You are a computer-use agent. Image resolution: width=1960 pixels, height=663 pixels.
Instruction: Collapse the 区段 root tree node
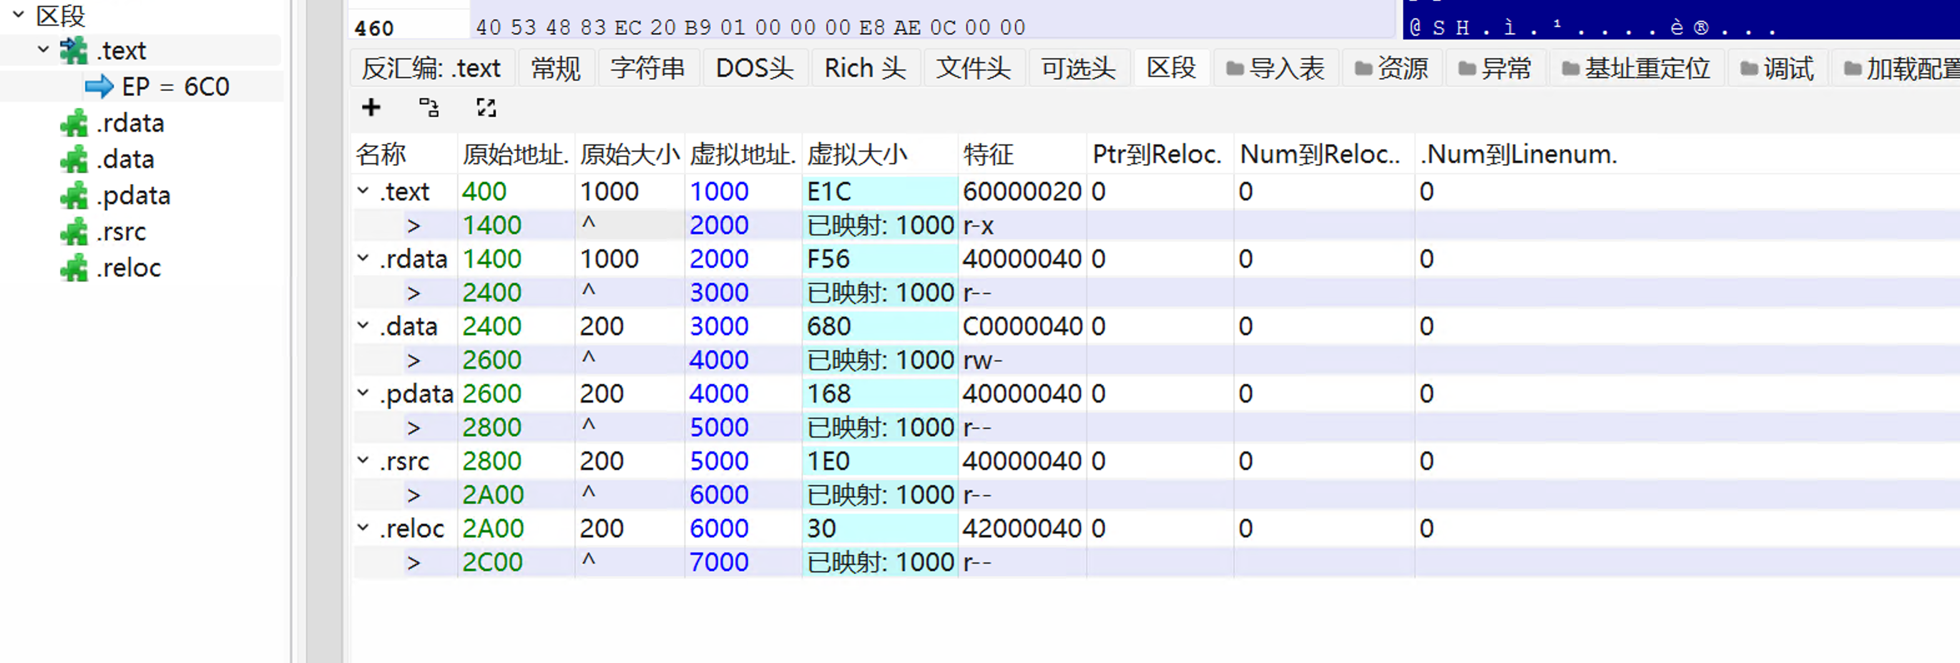click(18, 14)
